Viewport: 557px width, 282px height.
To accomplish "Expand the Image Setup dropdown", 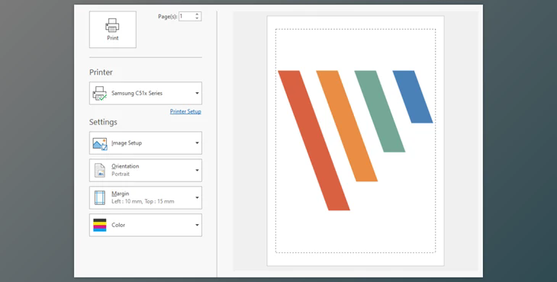I will 146,143.
